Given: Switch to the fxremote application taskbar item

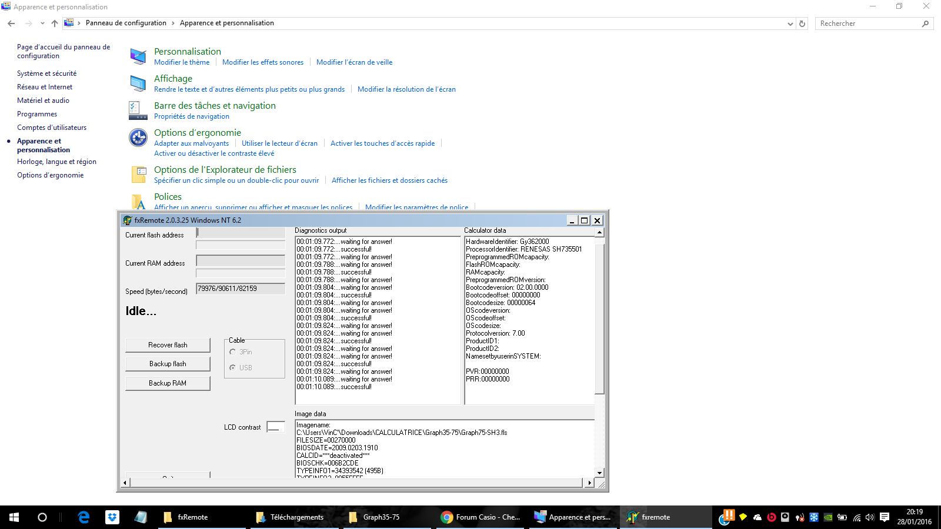Looking at the screenshot, I should (x=666, y=517).
